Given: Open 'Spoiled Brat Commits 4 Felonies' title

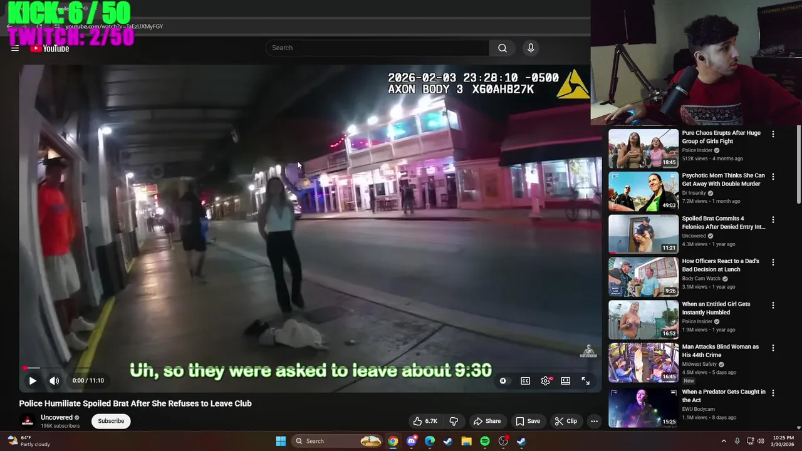Looking at the screenshot, I should [x=724, y=222].
